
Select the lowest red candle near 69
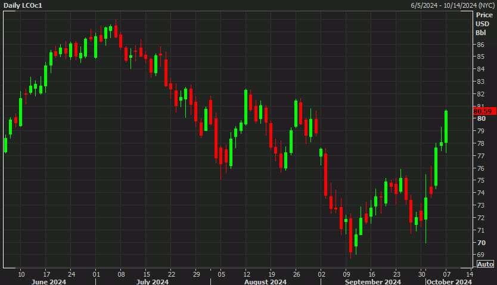tap(350, 235)
